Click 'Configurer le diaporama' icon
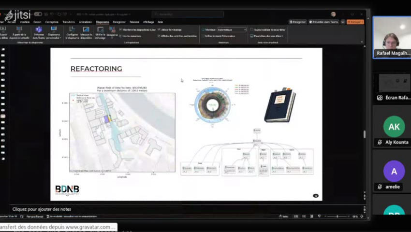Image resolution: width=411 pixels, height=232 pixels. tap(72, 31)
